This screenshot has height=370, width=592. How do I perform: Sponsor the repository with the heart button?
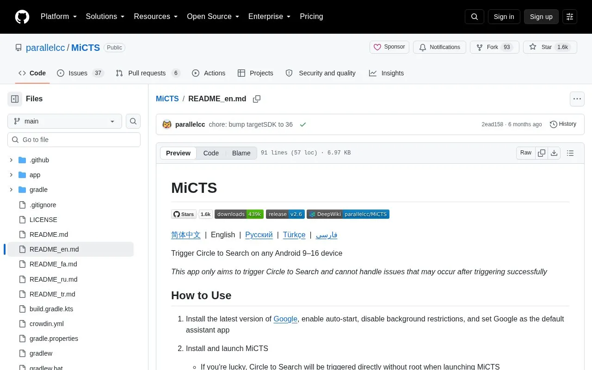click(x=389, y=47)
